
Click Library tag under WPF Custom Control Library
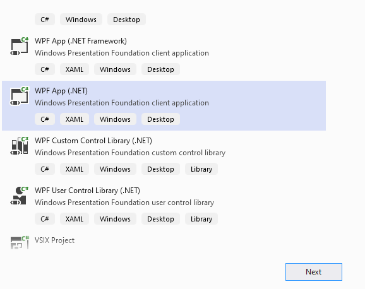tap(201, 169)
